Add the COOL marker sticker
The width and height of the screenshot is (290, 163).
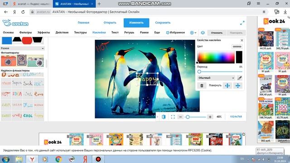(28, 116)
